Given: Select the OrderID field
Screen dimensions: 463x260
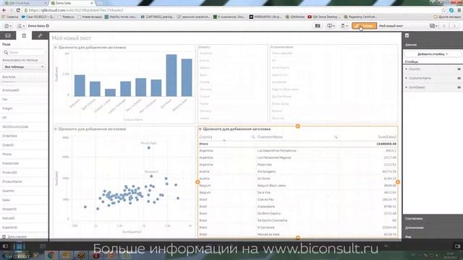Looking at the screenshot, I should click(24, 145).
